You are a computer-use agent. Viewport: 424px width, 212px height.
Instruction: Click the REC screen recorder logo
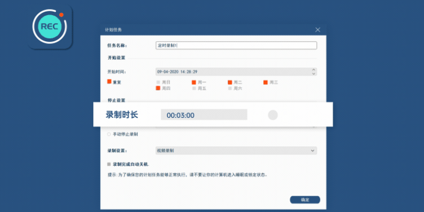tap(50, 26)
